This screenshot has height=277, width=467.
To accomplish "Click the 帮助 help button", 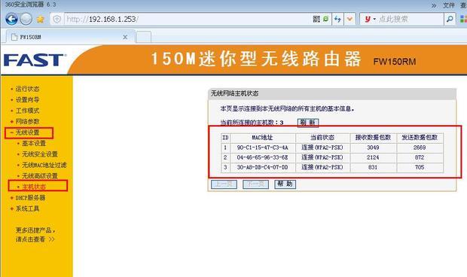I will tap(285, 184).
